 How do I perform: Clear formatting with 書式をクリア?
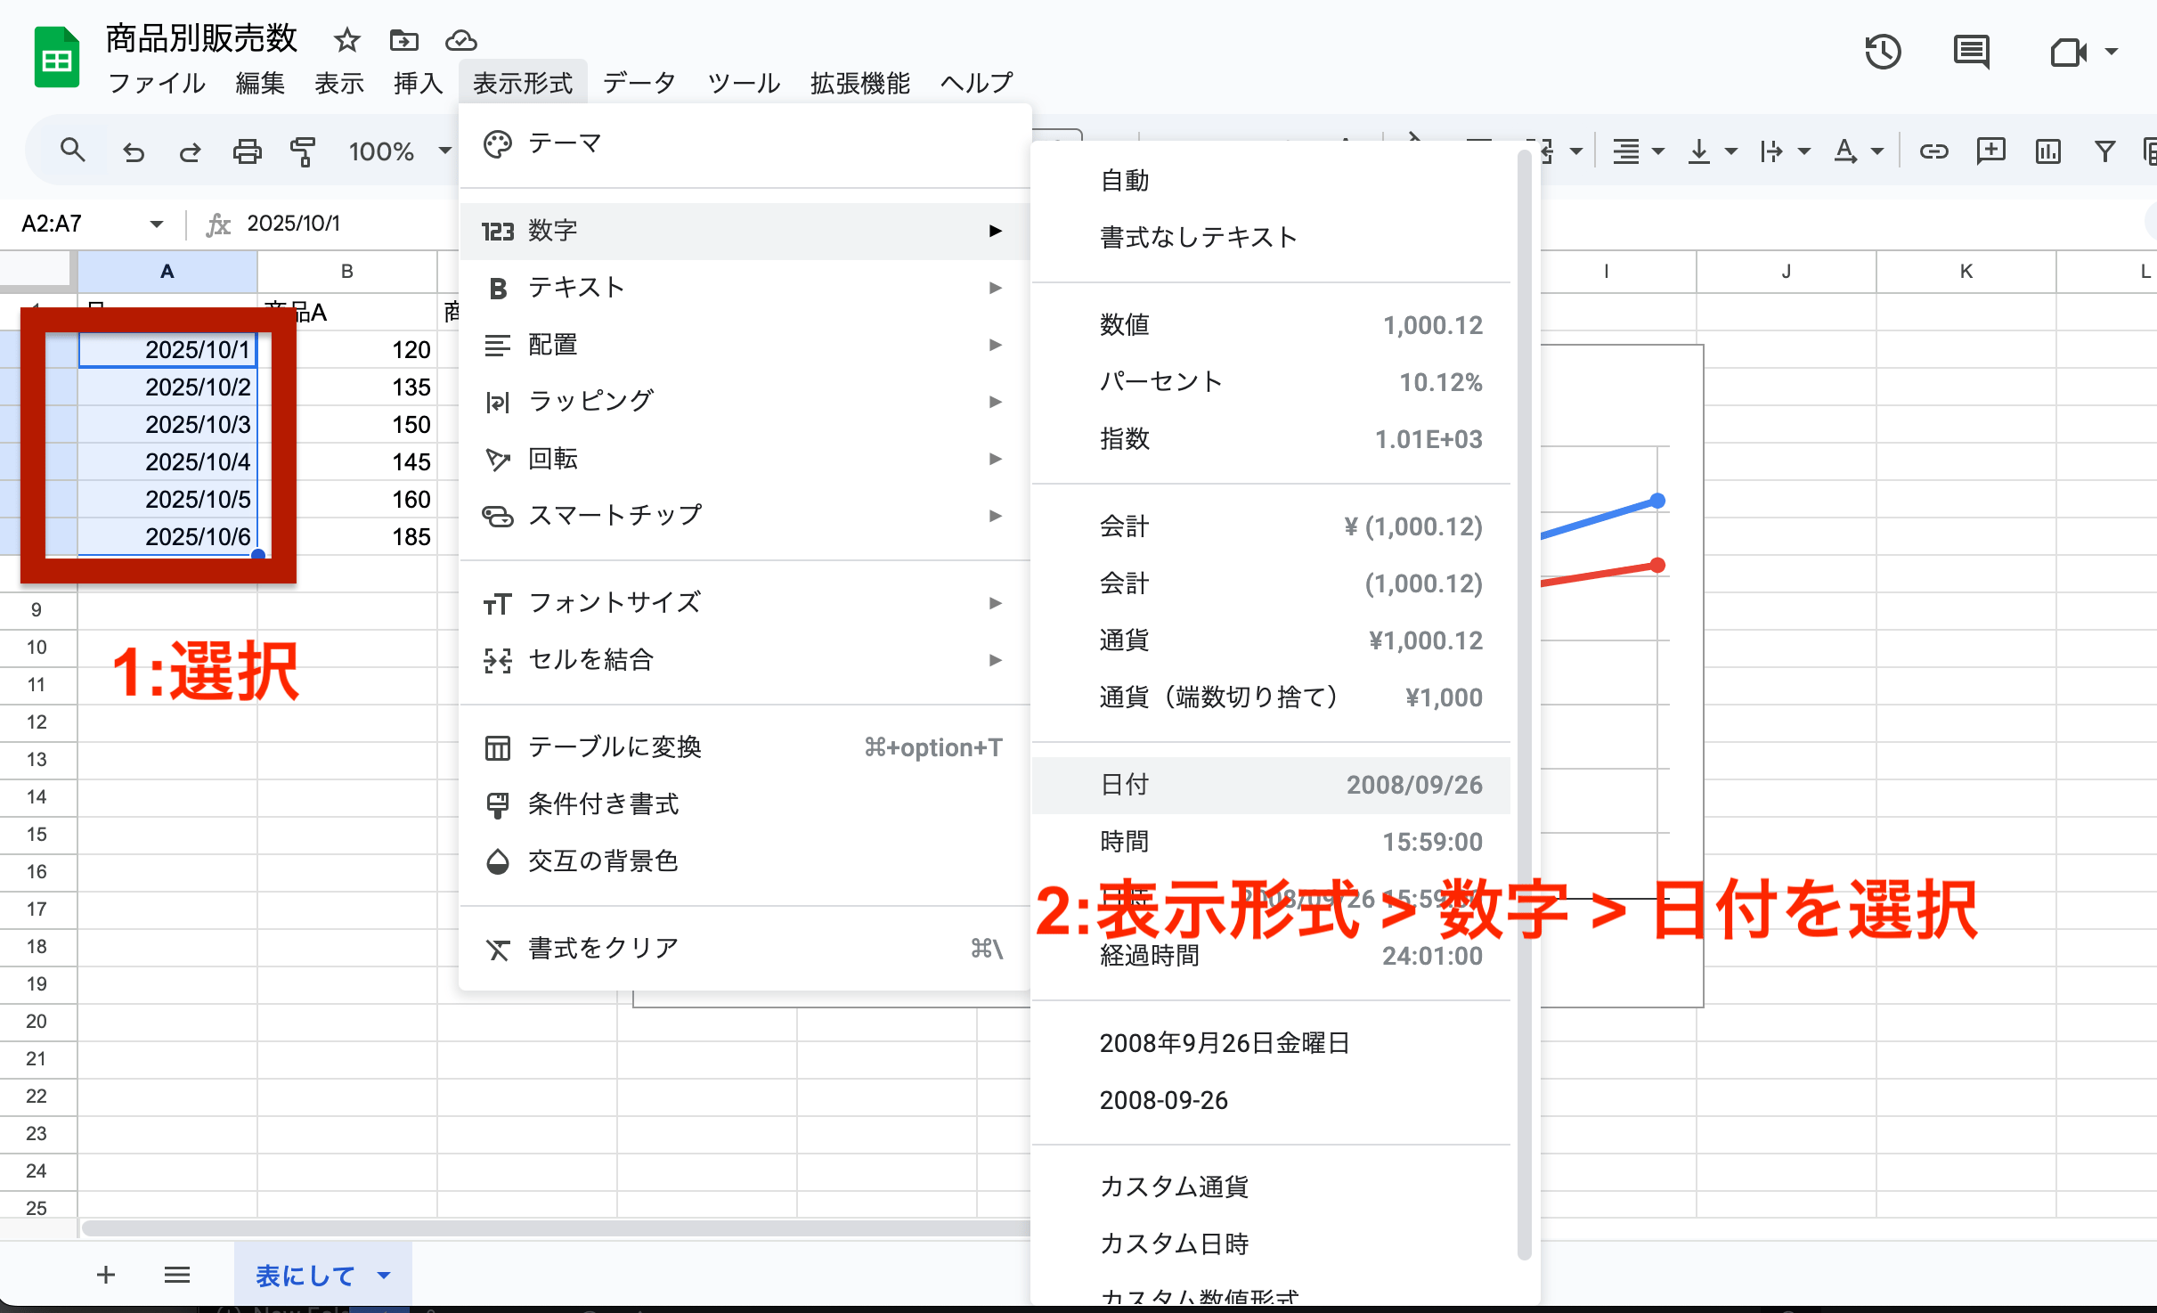(601, 947)
